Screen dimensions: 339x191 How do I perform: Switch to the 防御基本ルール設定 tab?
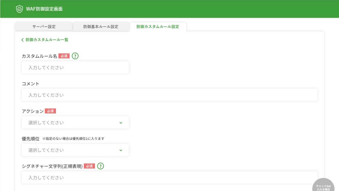pyautogui.click(x=101, y=27)
